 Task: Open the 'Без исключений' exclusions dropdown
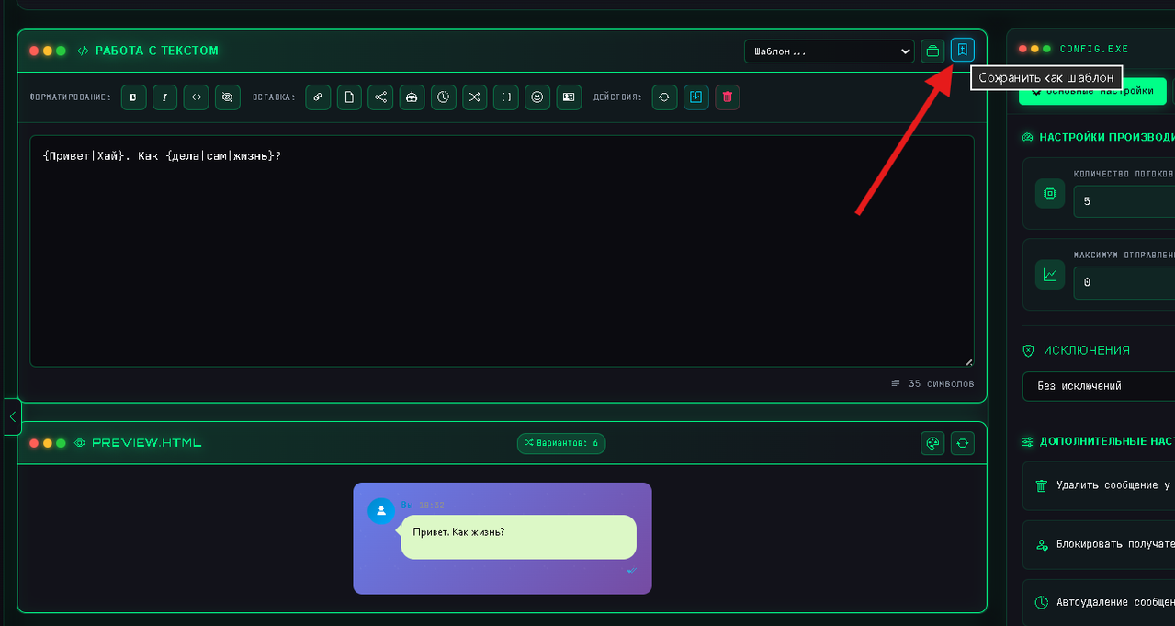pos(1099,386)
